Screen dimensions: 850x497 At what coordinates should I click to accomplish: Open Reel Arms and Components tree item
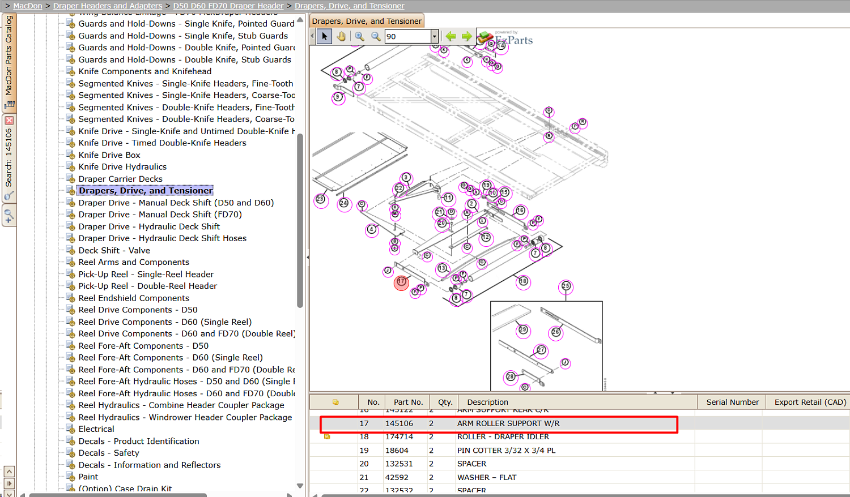pos(134,262)
